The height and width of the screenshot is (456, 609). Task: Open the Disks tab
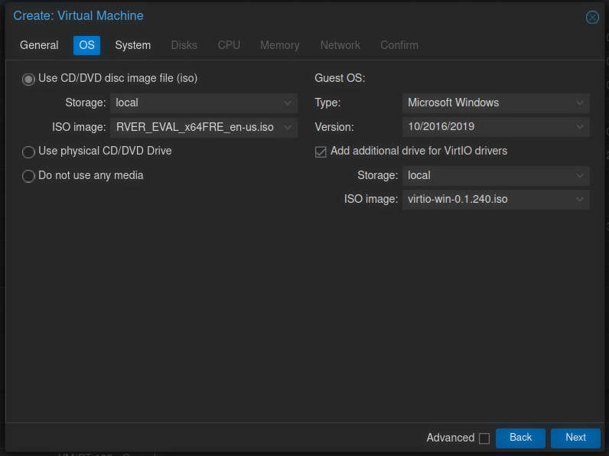click(184, 45)
